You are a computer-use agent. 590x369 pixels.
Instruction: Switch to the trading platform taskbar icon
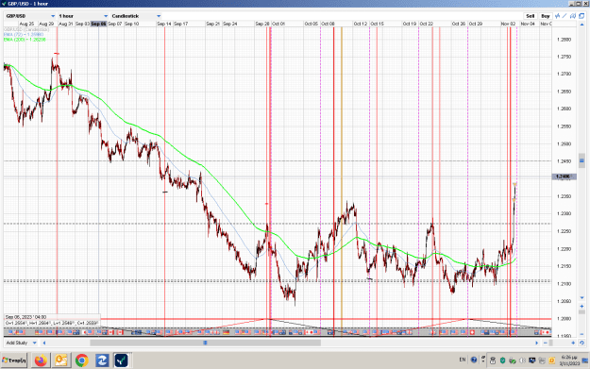coord(122,361)
